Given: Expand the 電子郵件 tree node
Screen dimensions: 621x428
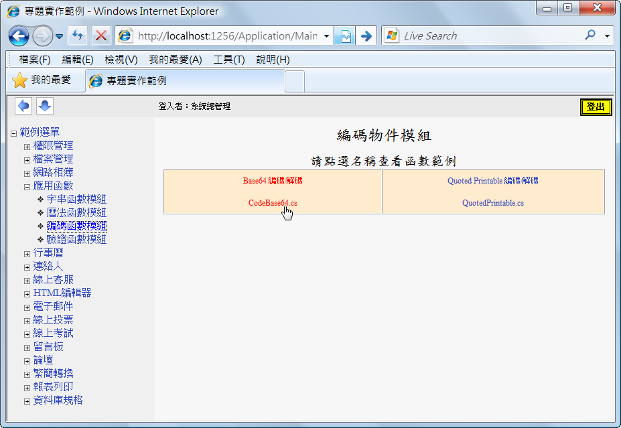Looking at the screenshot, I should (x=27, y=307).
